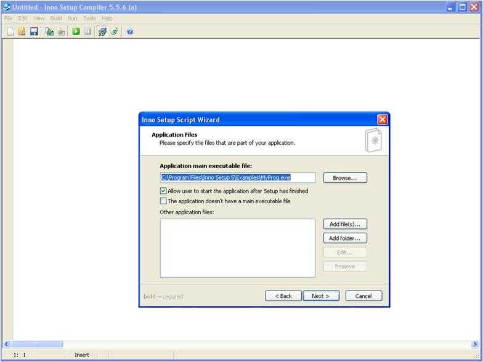The width and height of the screenshot is (483, 362).
Task: Open the File menu
Action: pyautogui.click(x=8, y=18)
